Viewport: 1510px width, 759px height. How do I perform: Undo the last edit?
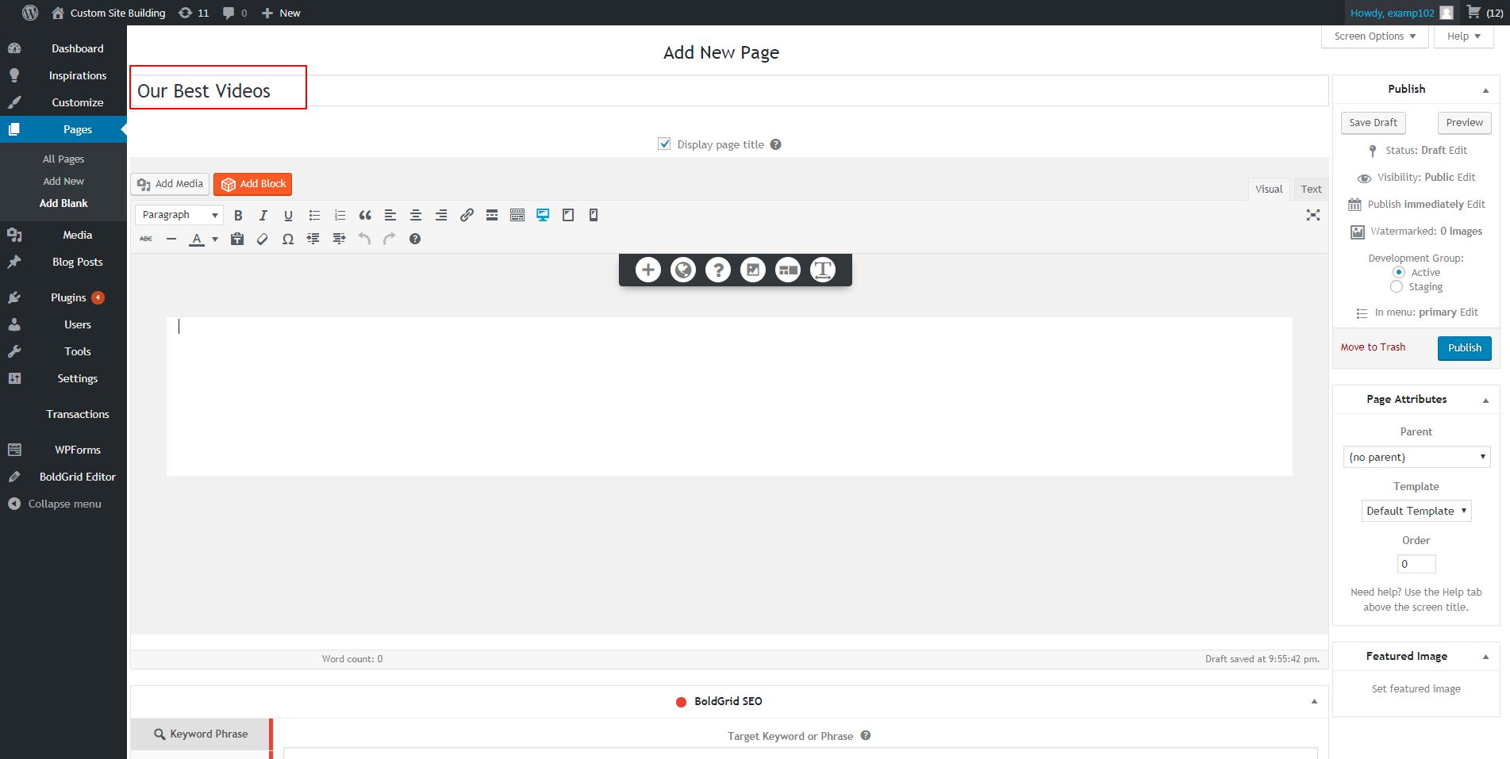[364, 239]
